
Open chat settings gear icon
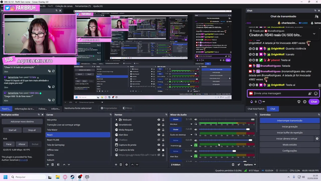305,102
